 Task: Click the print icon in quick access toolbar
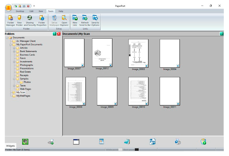pos(24,6)
